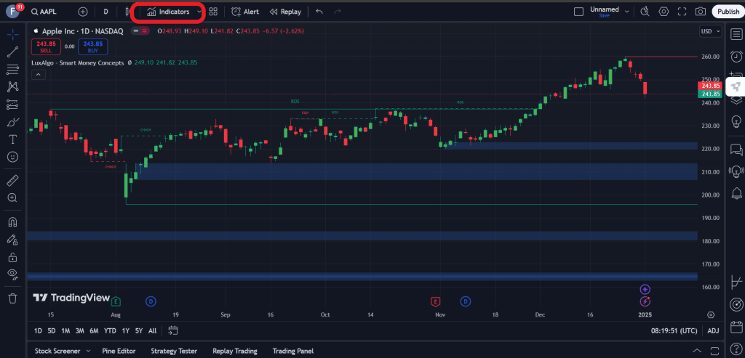Select the trend line drawing tool
The image size is (745, 358).
coord(13,52)
